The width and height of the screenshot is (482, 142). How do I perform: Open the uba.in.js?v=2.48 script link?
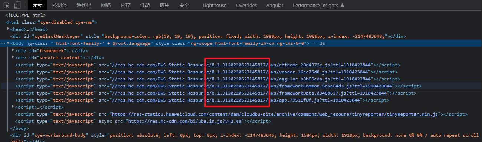(185, 121)
